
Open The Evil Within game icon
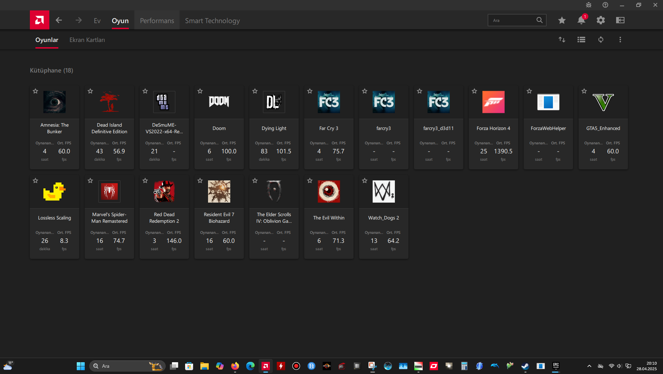[329, 192]
